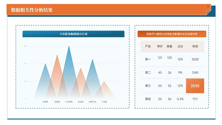Click the 120 label on the chart axis
222x125 pixels.
click(25, 46)
